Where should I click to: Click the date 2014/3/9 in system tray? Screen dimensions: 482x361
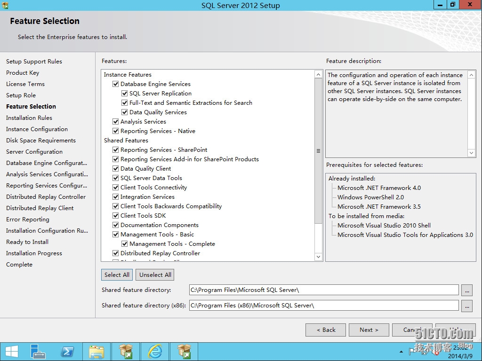click(460, 356)
